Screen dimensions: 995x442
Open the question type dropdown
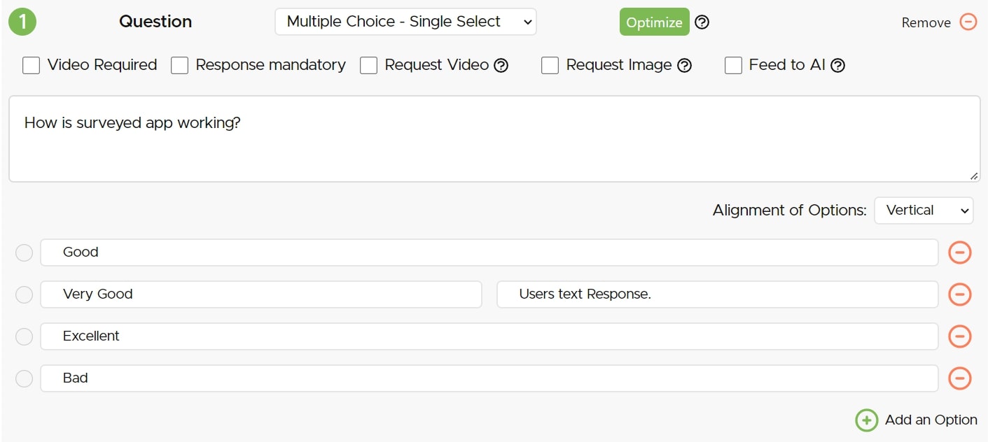click(405, 22)
